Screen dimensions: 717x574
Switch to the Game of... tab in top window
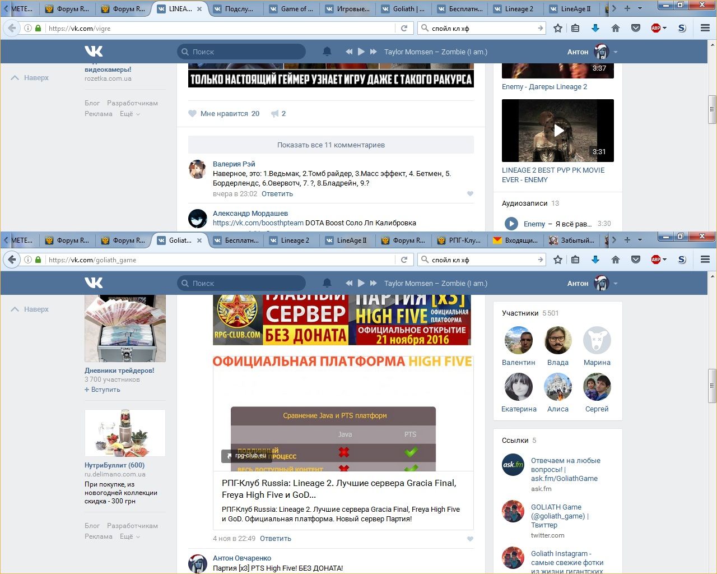point(291,9)
